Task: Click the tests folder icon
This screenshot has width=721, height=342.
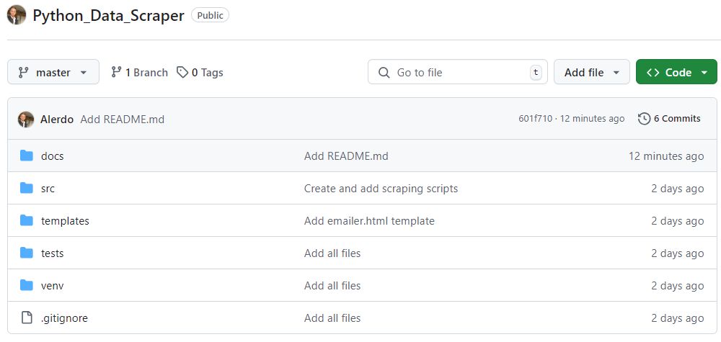Action: tap(27, 253)
